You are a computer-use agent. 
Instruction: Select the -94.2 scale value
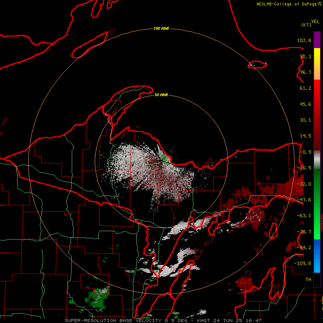click(x=304, y=247)
